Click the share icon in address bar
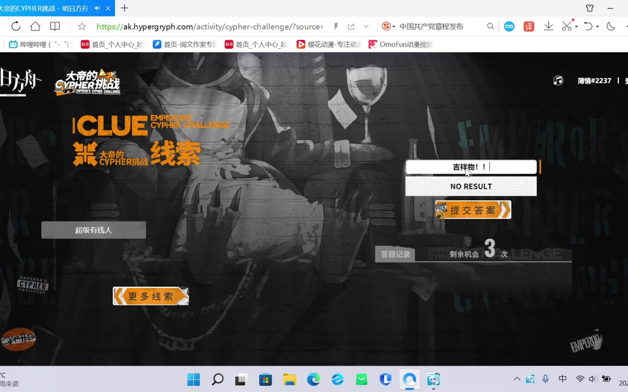Image resolution: width=628 pixels, height=392 pixels. click(x=351, y=26)
